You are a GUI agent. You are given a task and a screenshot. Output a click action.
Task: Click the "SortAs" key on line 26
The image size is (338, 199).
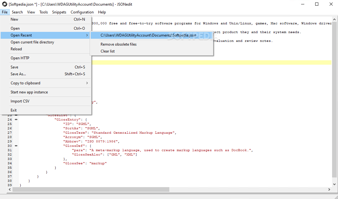(72, 128)
